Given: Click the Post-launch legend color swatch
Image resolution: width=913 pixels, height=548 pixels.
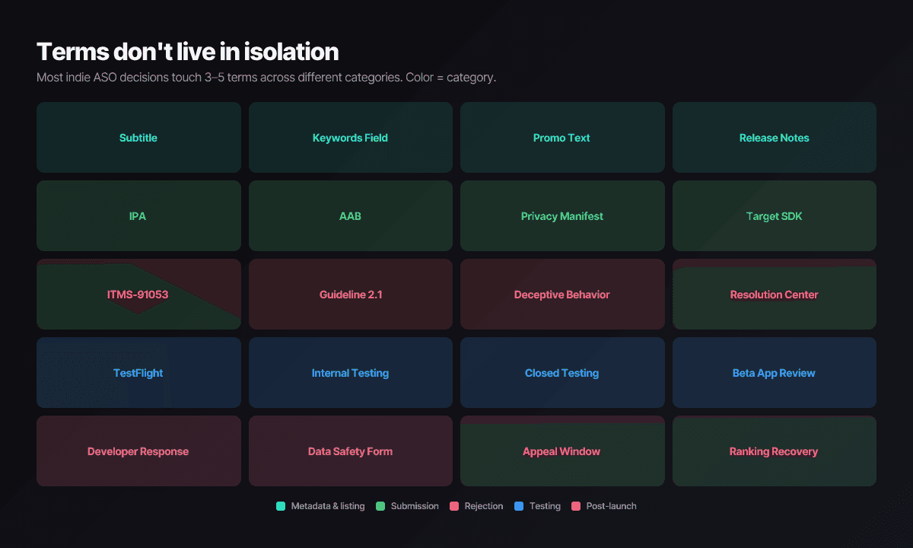Looking at the screenshot, I should 576,506.
